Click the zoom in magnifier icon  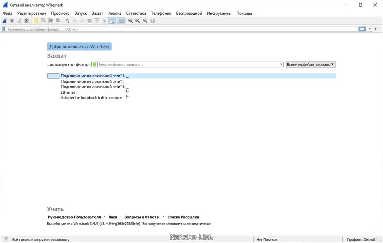coord(130,21)
